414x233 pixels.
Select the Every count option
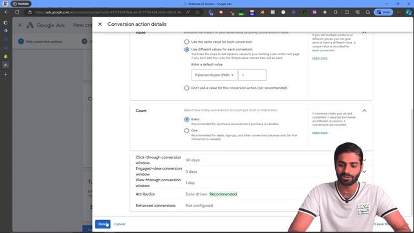(x=187, y=119)
